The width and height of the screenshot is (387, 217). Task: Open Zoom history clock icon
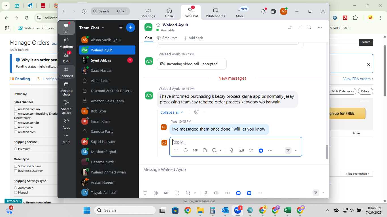click(x=84, y=11)
